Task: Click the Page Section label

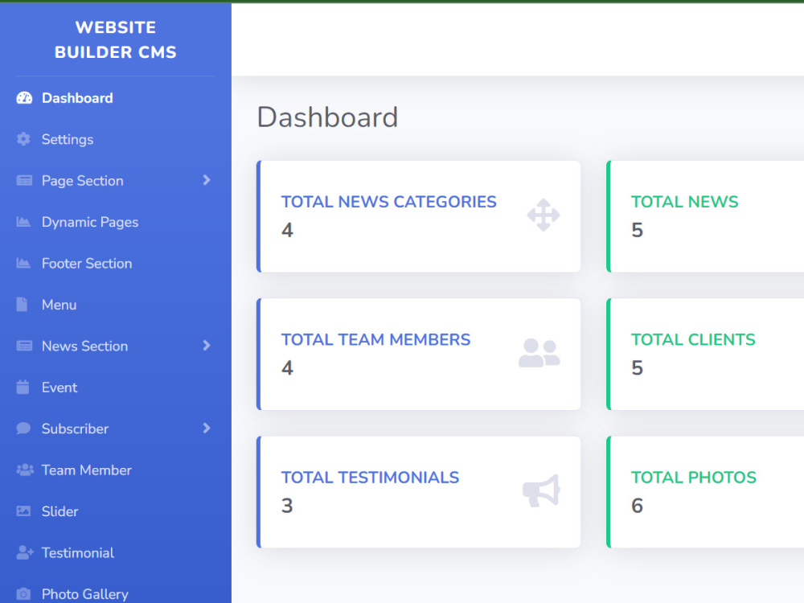Action: coord(83,181)
